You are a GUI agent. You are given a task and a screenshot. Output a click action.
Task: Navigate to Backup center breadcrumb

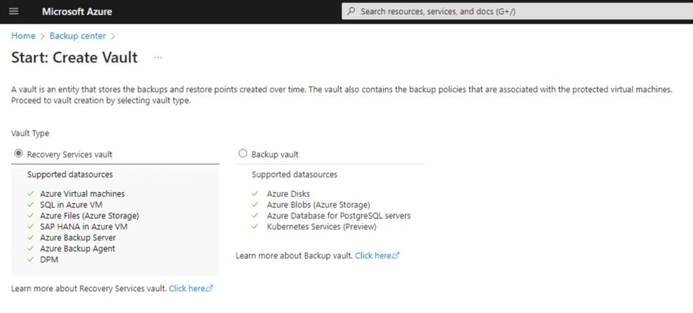(78, 37)
